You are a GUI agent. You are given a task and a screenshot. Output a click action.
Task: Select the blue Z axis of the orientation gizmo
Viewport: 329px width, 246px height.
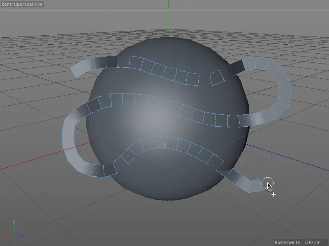18,234
